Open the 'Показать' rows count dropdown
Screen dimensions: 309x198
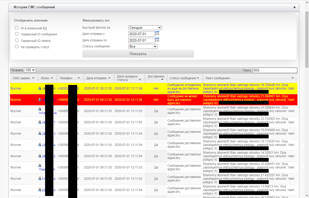[30, 70]
